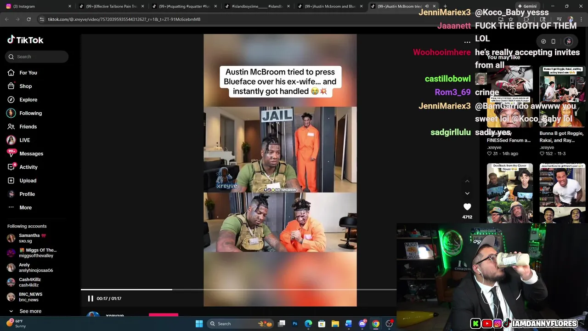Switch to the Austin Mcbroom and Blueface tab

pyautogui.click(x=330, y=6)
